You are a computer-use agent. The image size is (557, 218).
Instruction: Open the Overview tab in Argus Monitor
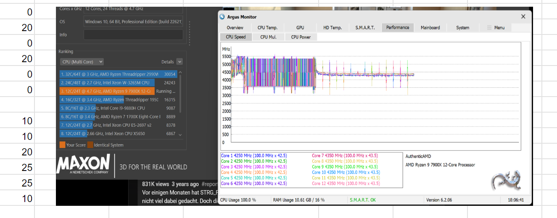coord(235,28)
